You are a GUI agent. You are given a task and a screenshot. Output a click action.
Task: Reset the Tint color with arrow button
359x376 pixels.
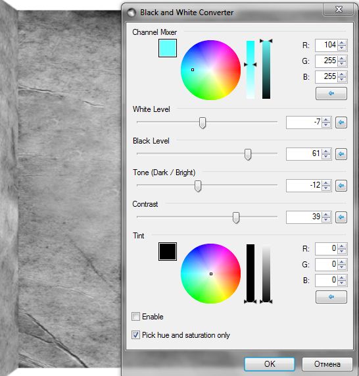click(x=331, y=297)
